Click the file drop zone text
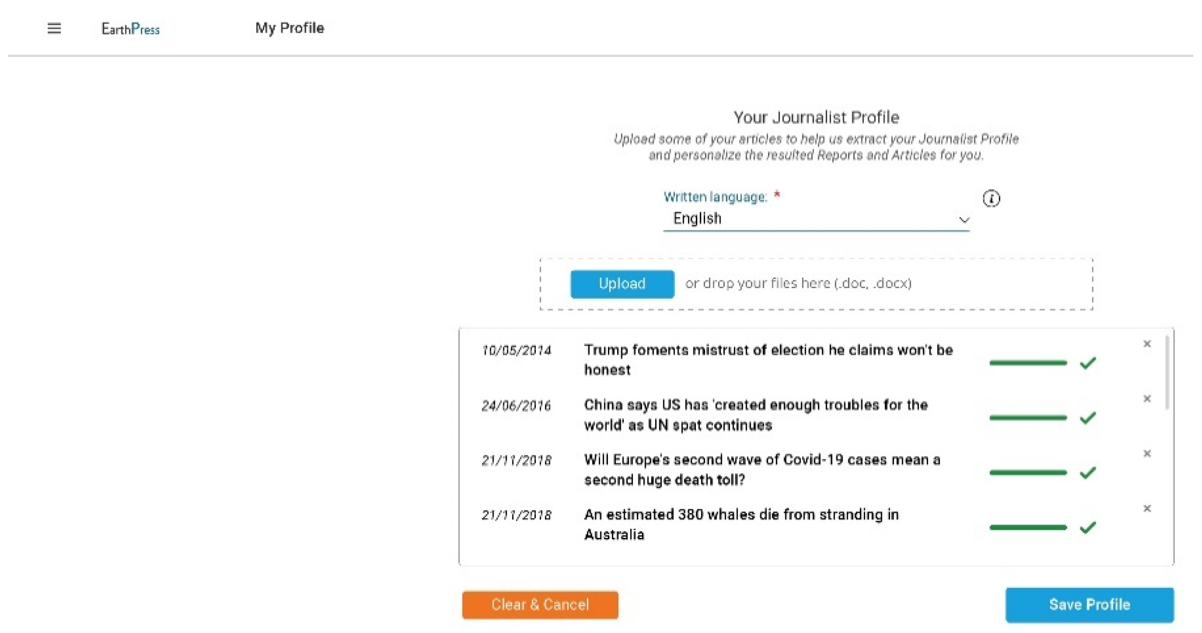This screenshot has width=1202, height=633. (x=798, y=283)
